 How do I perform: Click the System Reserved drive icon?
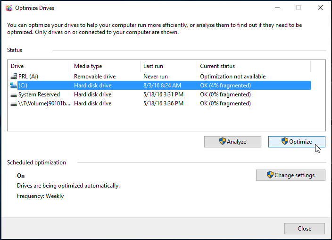click(13, 94)
